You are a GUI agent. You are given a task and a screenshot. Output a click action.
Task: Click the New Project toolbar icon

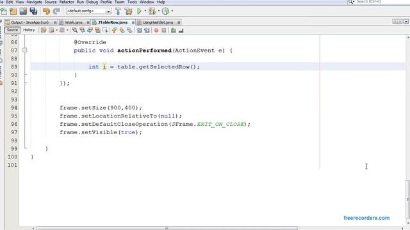coord(13,11)
